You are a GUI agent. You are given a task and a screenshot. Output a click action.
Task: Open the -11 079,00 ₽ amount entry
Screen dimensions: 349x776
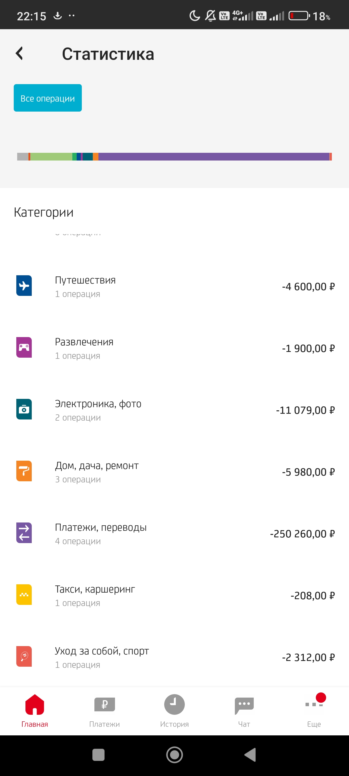point(305,410)
